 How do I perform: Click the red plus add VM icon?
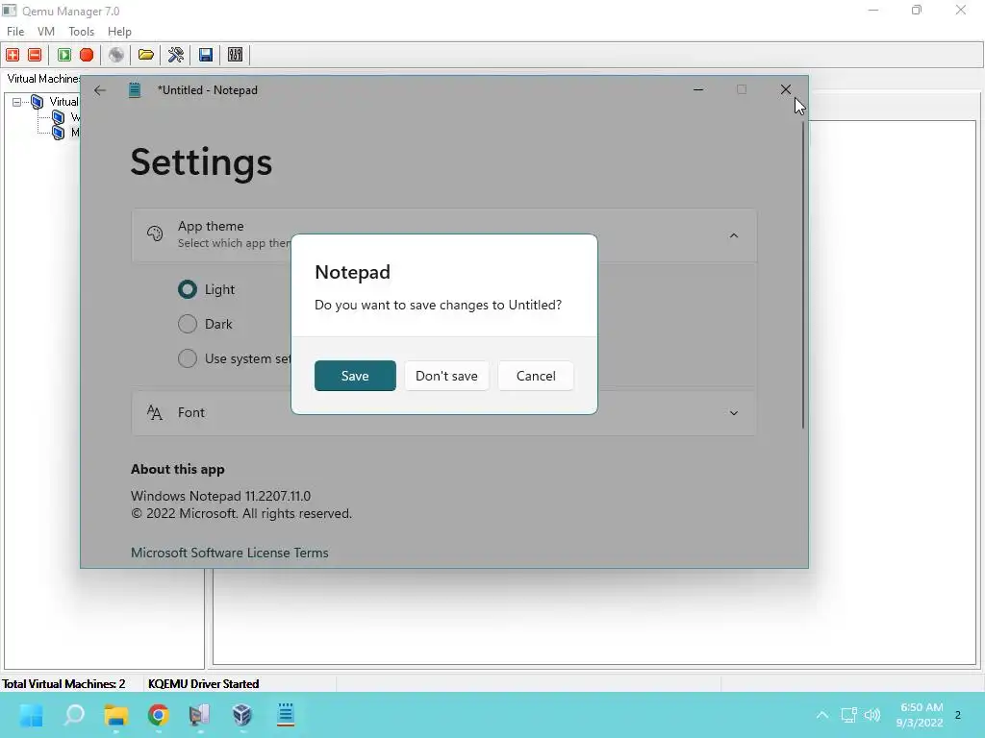pos(13,55)
